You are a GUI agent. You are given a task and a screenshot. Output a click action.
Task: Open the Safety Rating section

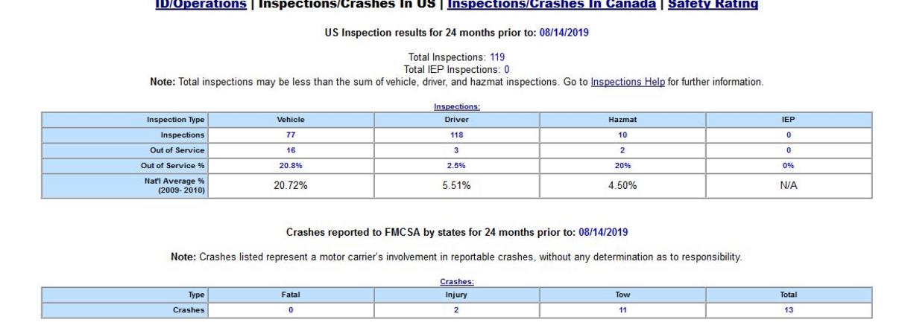click(713, 4)
